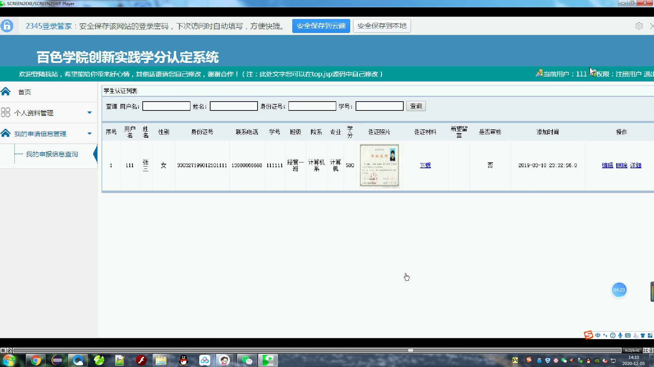Click the house icon beside 我的申请信息管理
This screenshot has height=367, width=654.
pyautogui.click(x=6, y=133)
